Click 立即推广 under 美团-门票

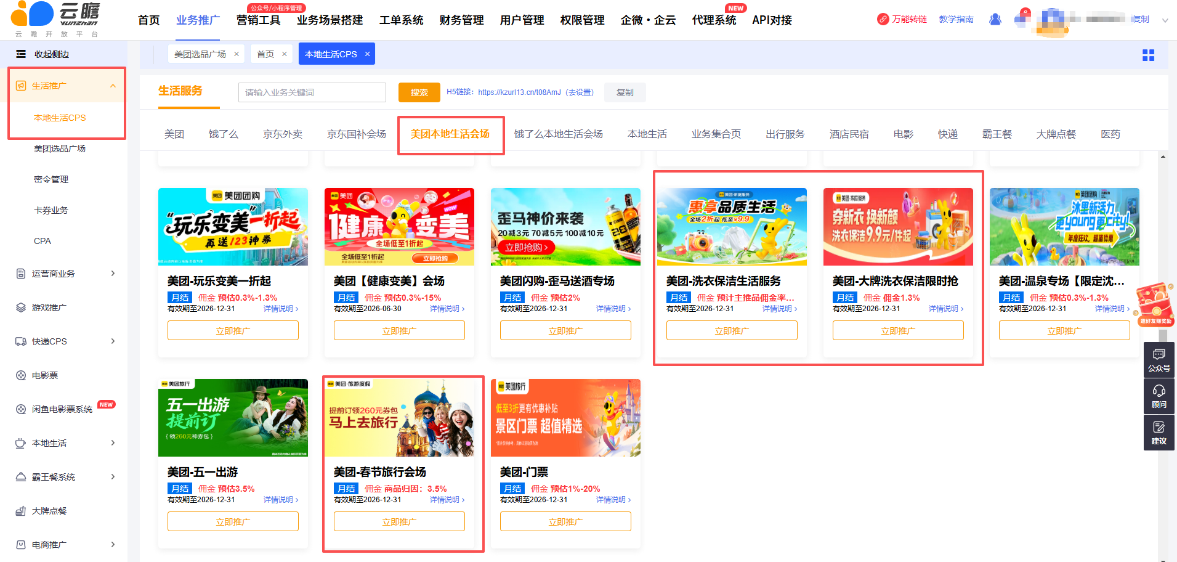(x=565, y=522)
